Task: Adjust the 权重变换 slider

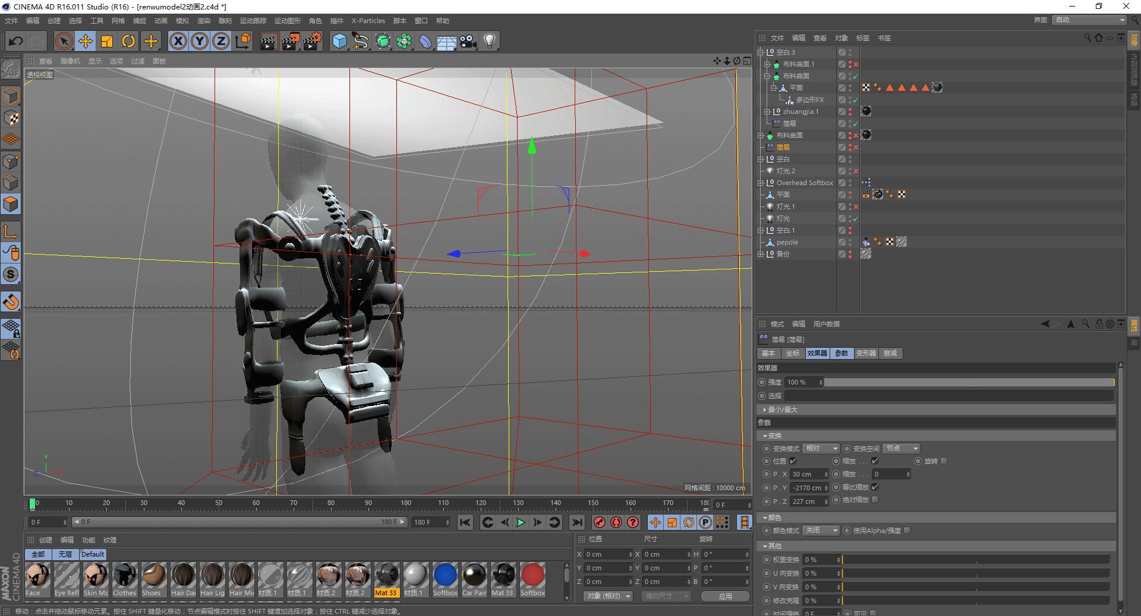Action: click(975, 560)
